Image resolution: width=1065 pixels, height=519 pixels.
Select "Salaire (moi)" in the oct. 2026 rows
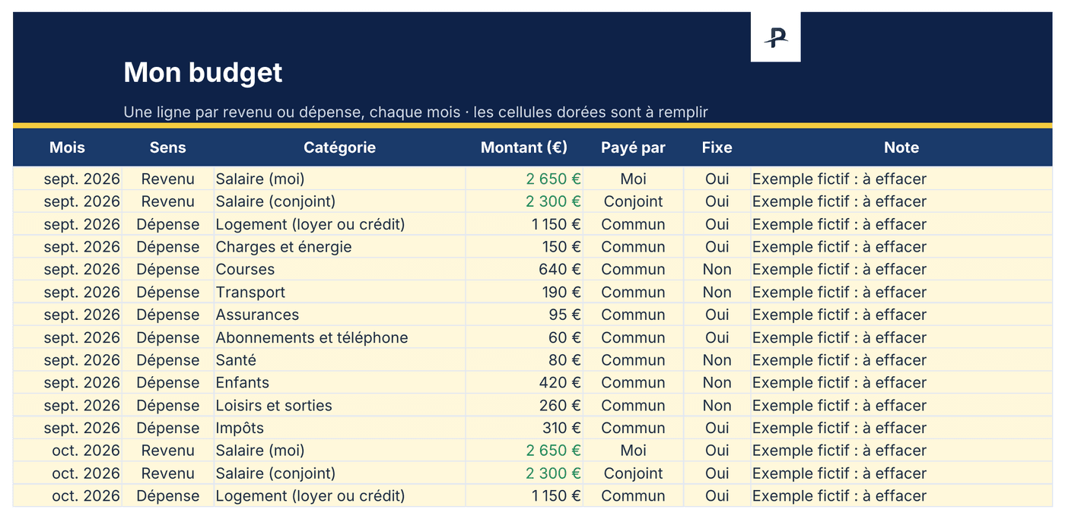coord(340,451)
